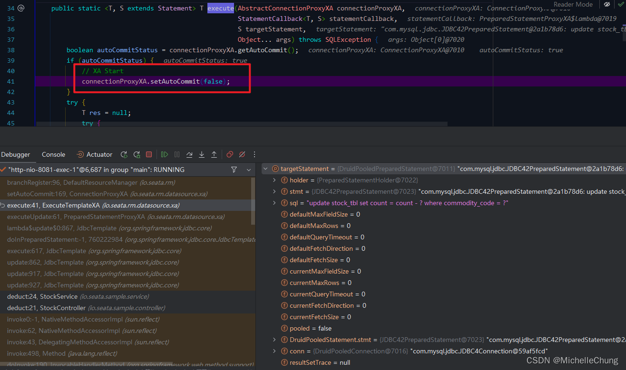Switch to the Console tab
This screenshot has width=626, height=370.
(53, 154)
